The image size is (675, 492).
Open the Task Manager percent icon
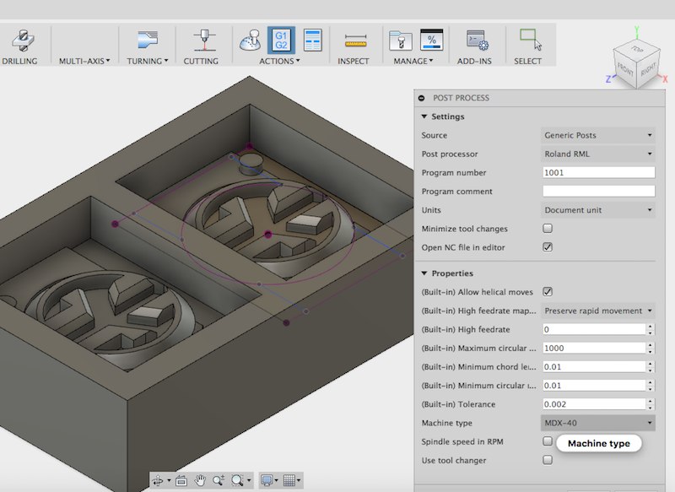pyautogui.click(x=431, y=40)
